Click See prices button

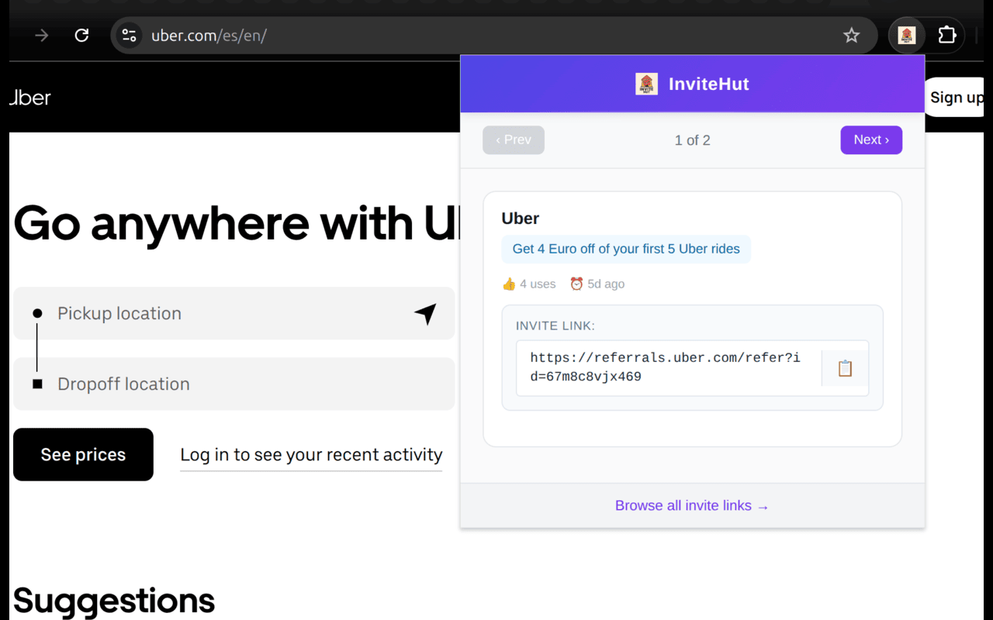(83, 455)
